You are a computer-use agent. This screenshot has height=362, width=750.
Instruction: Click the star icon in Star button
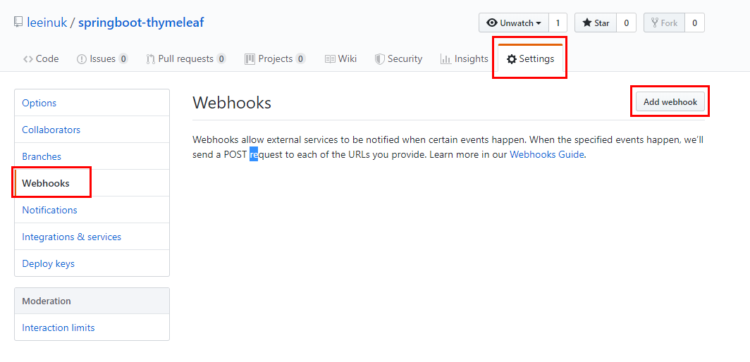[587, 23]
